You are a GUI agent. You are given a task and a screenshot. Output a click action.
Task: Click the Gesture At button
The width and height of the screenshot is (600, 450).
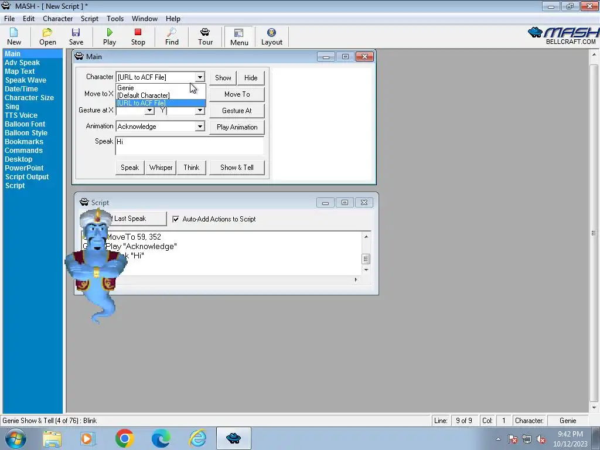pos(237,111)
